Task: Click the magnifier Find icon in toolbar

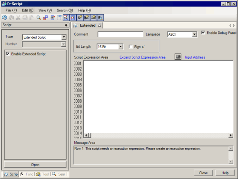Action: (x=39, y=18)
